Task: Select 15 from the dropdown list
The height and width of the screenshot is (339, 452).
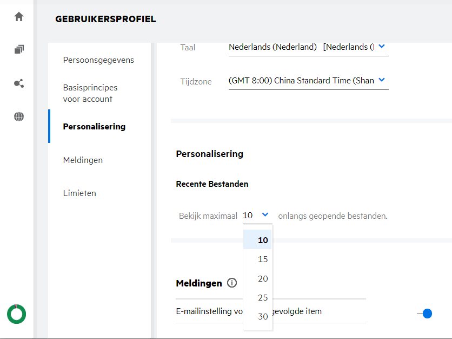Action: pos(263,259)
